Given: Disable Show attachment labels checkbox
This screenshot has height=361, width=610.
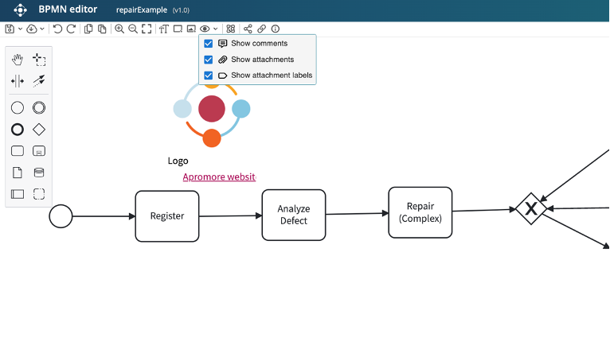Looking at the screenshot, I should click(x=209, y=76).
